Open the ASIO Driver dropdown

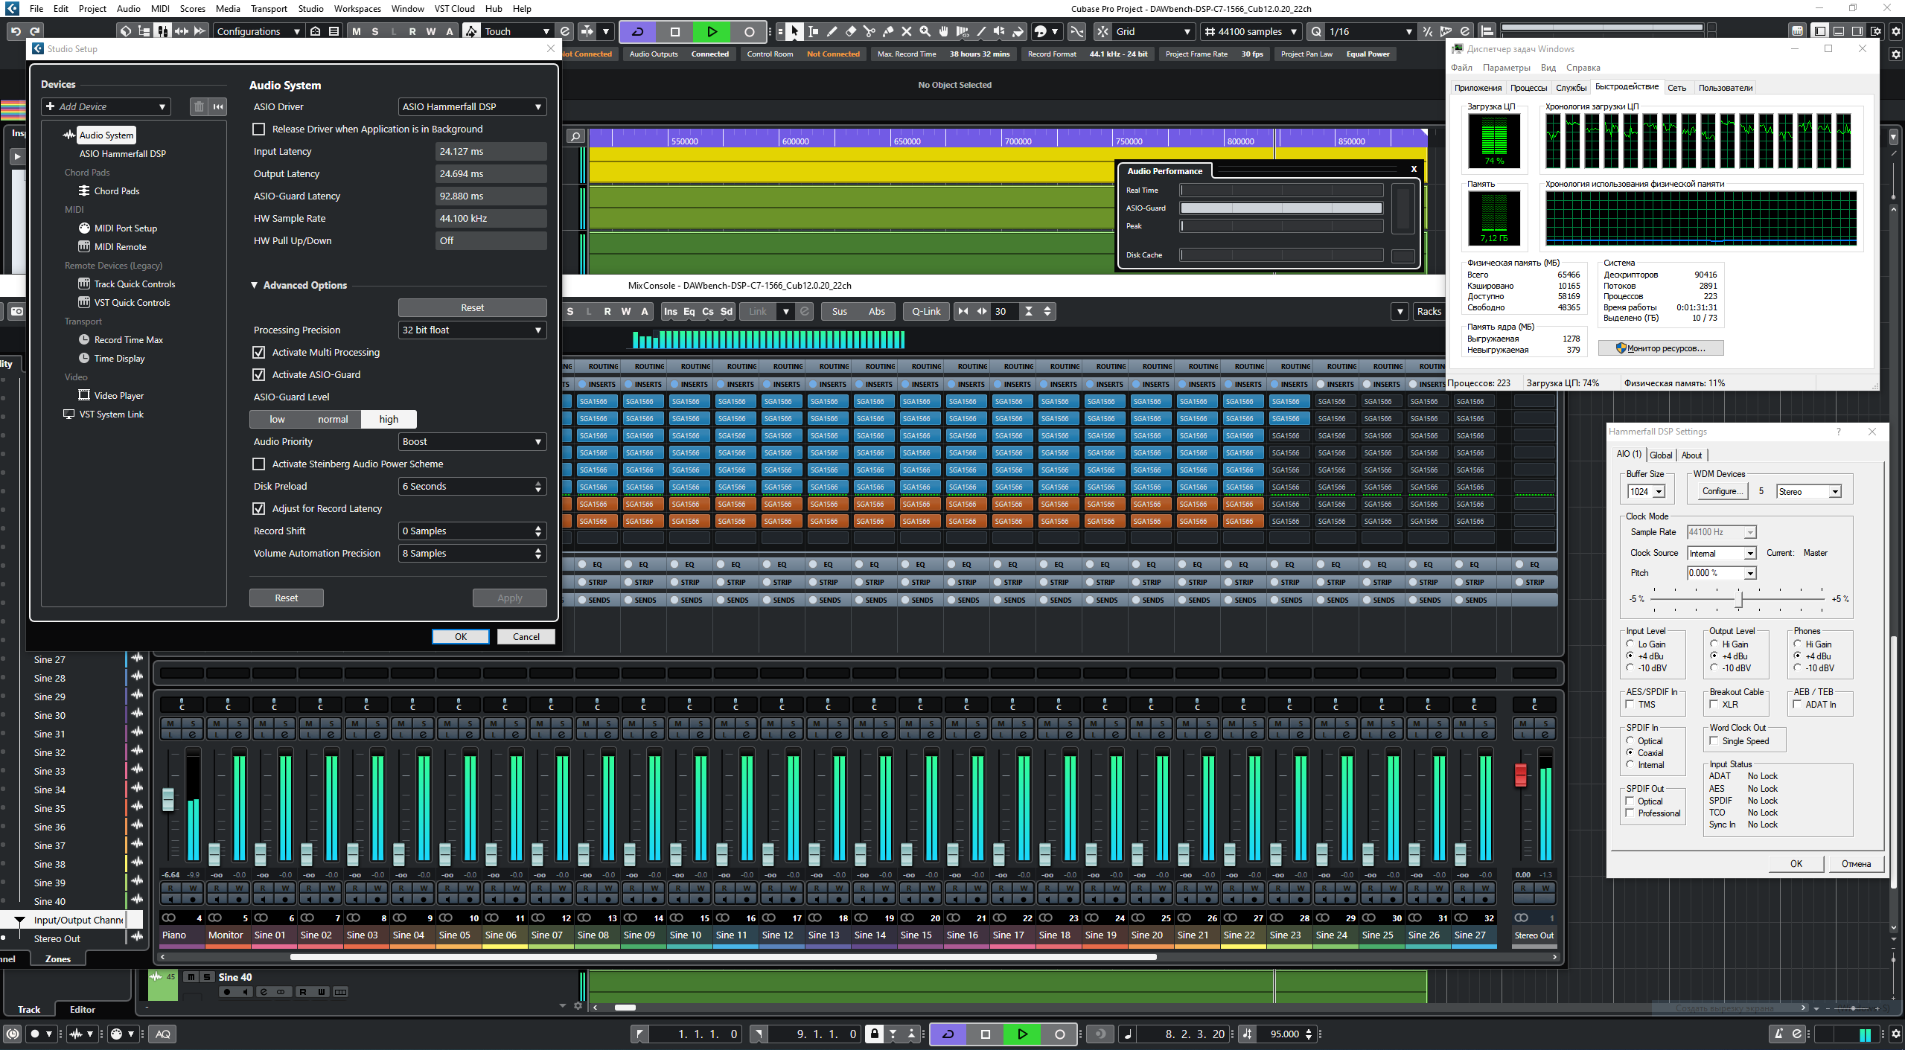click(472, 106)
